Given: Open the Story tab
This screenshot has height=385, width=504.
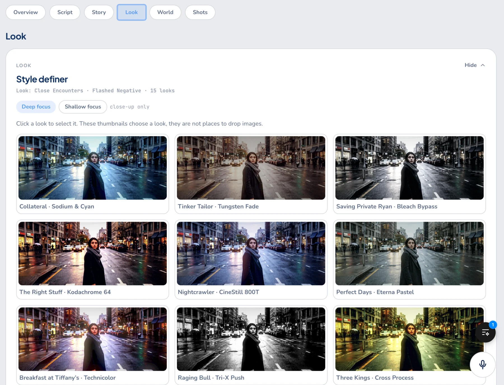Looking at the screenshot, I should click(99, 12).
